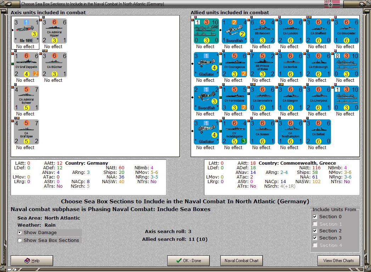This screenshot has width=371, height=272.
Task: Click 'Weather: Rain' label
Action: 36,225
